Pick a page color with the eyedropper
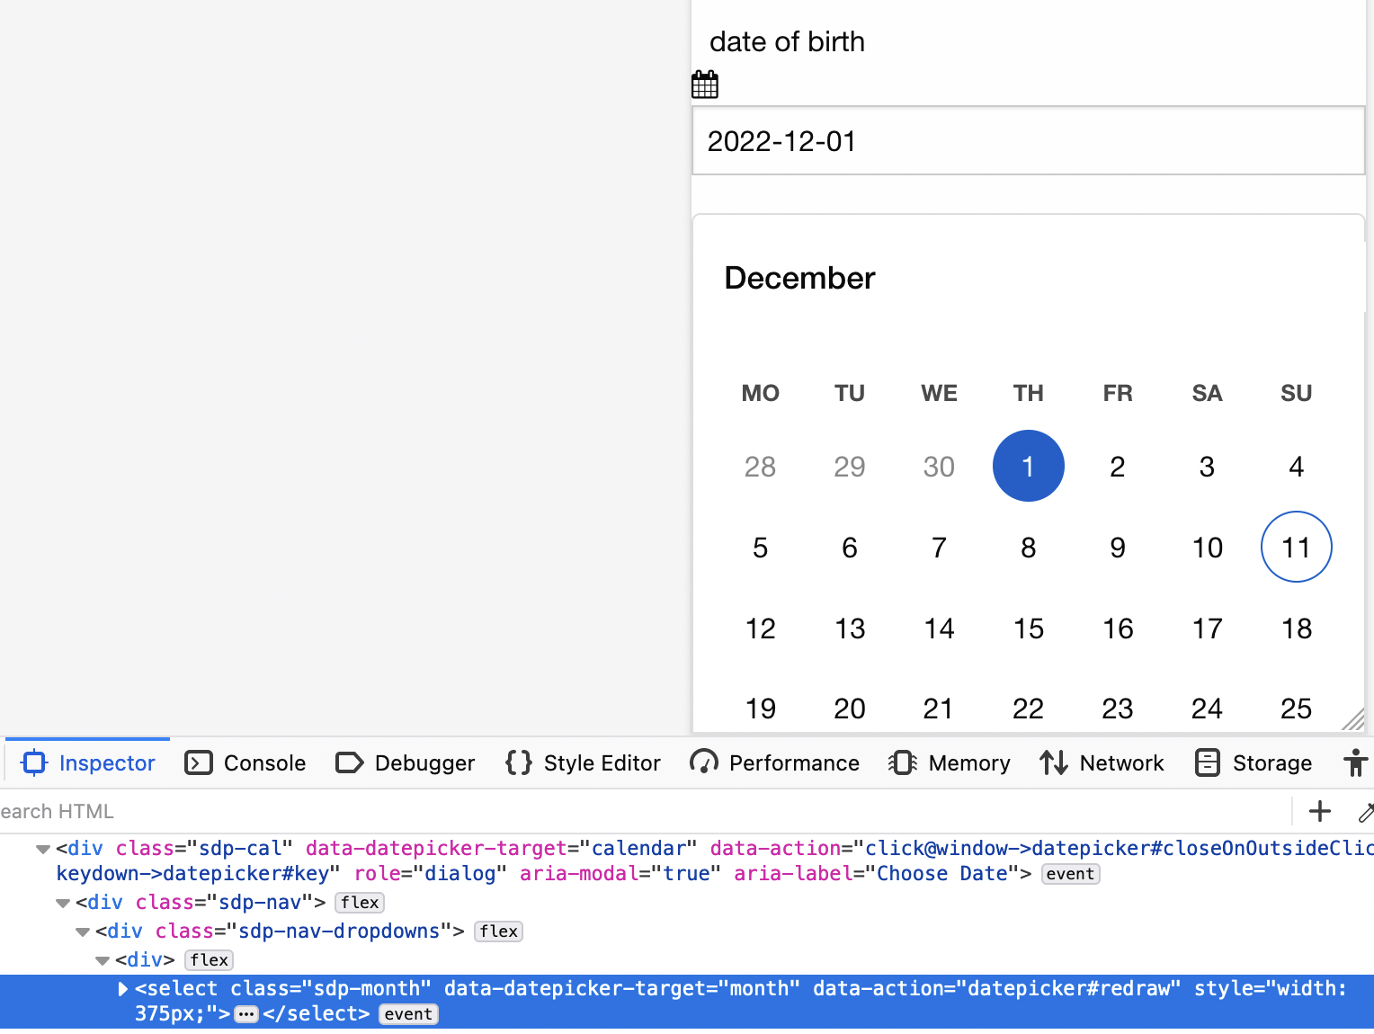This screenshot has width=1374, height=1034. click(1366, 811)
